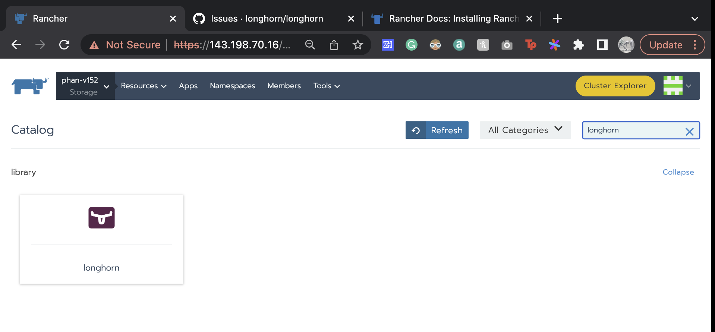Clear the longhorn search field

(689, 131)
